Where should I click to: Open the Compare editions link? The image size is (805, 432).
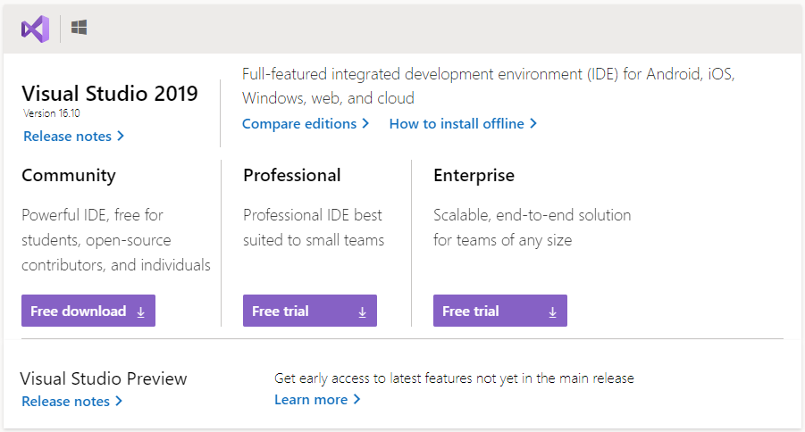tap(299, 124)
